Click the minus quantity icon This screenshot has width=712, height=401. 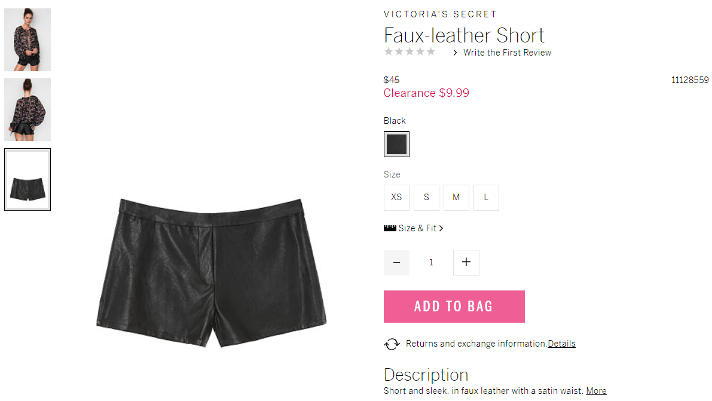396,262
